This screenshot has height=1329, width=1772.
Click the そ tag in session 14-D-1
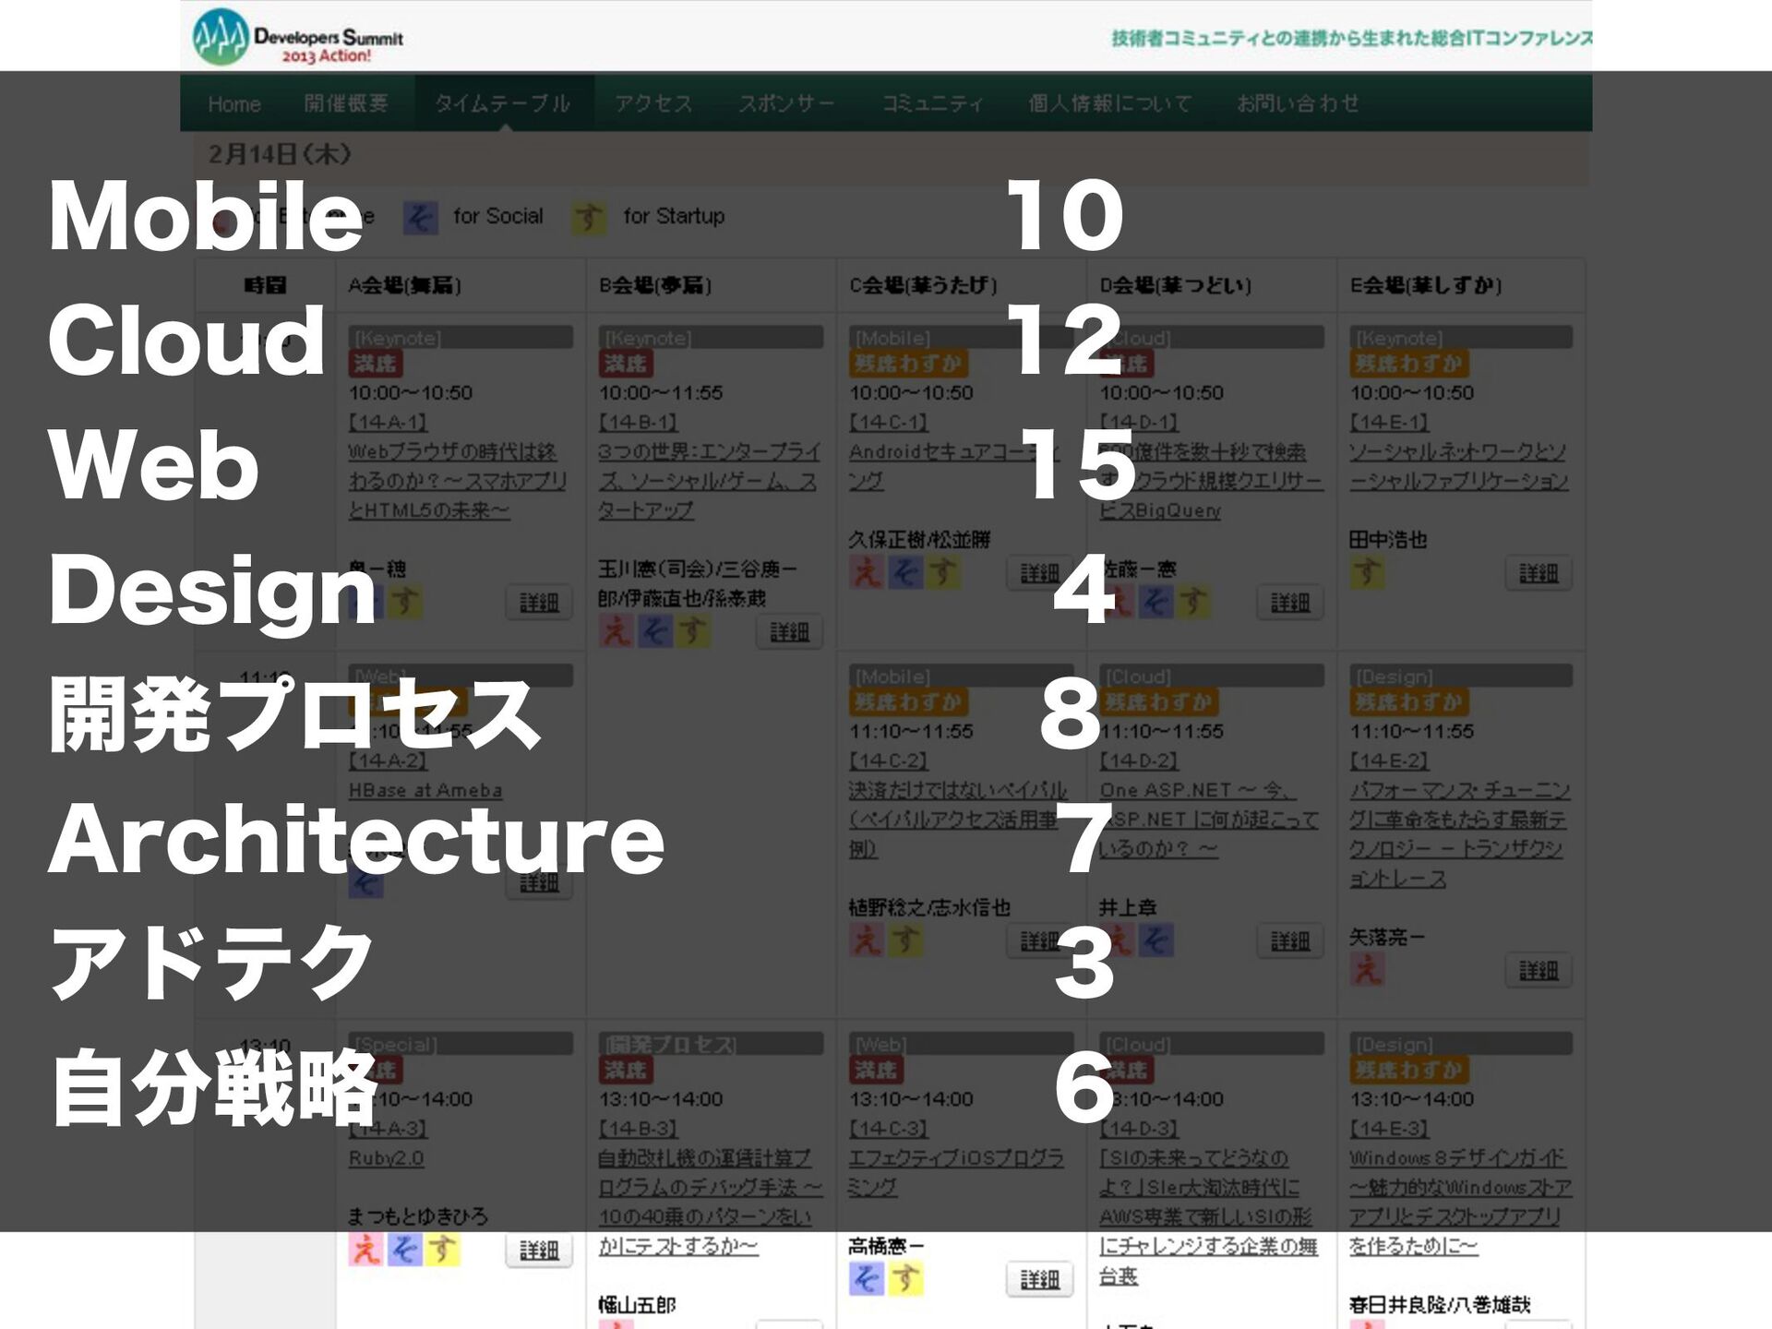click(1155, 602)
